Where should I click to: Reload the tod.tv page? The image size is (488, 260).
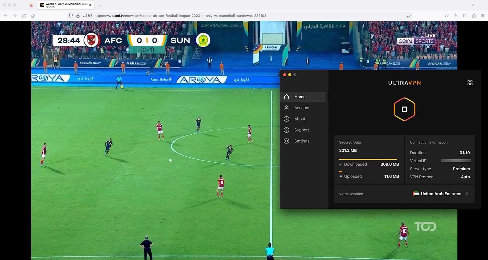pos(24,16)
